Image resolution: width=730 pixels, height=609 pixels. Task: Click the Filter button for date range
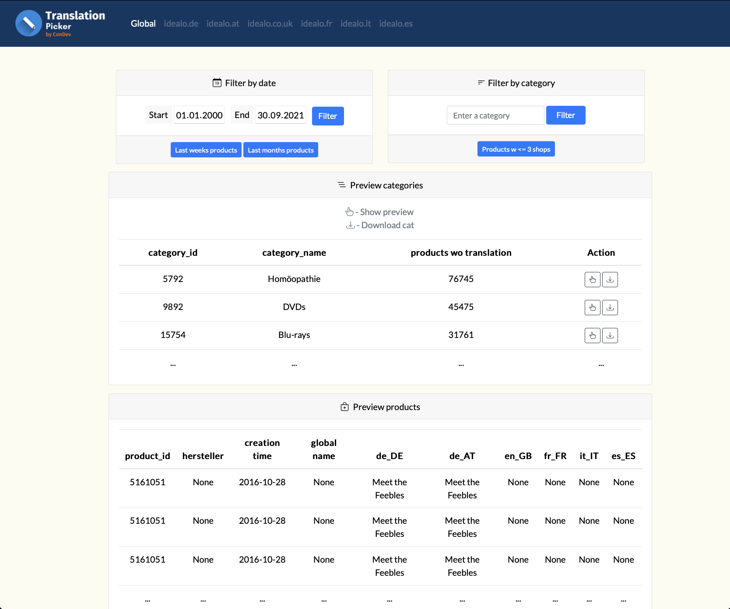point(328,116)
